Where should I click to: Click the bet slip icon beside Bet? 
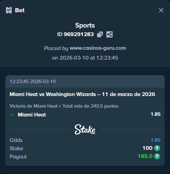[x=9, y=10]
